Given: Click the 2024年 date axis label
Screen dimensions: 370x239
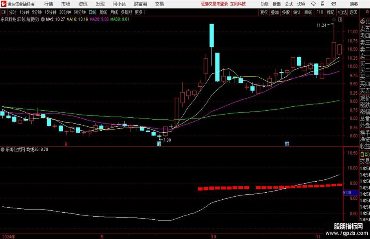Looking at the screenshot, I should [9, 237].
